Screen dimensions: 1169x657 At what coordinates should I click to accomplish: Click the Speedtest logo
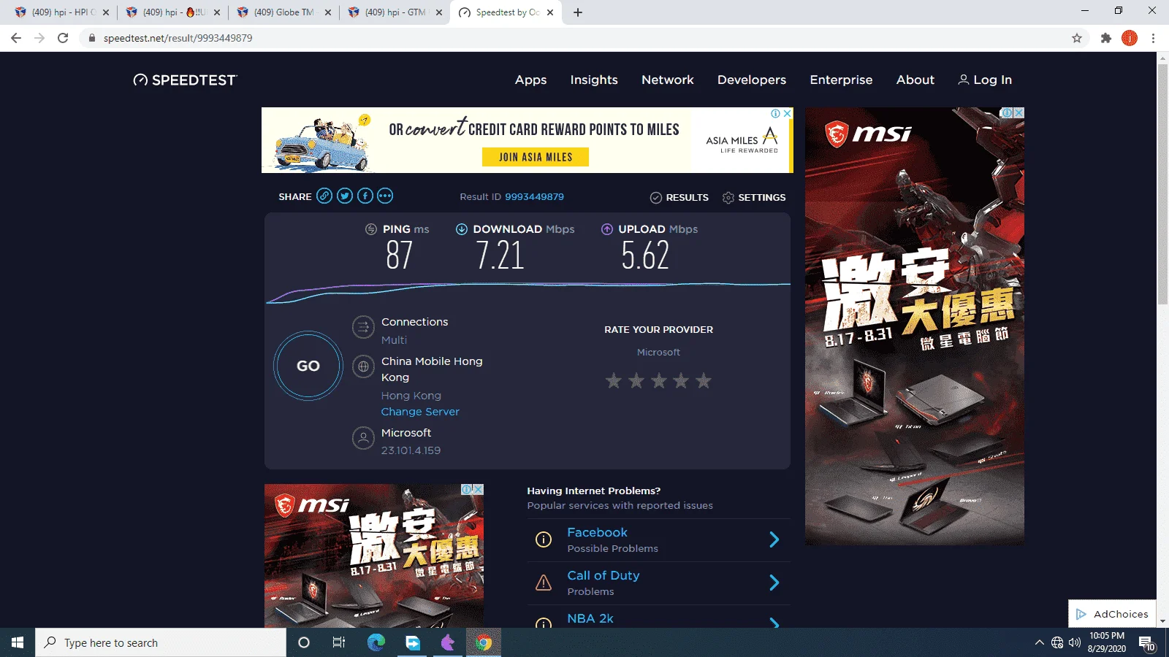[186, 80]
